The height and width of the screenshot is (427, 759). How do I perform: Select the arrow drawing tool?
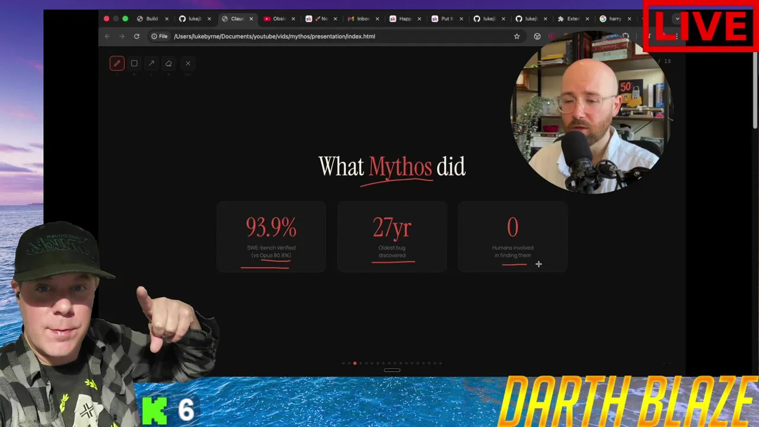[151, 63]
